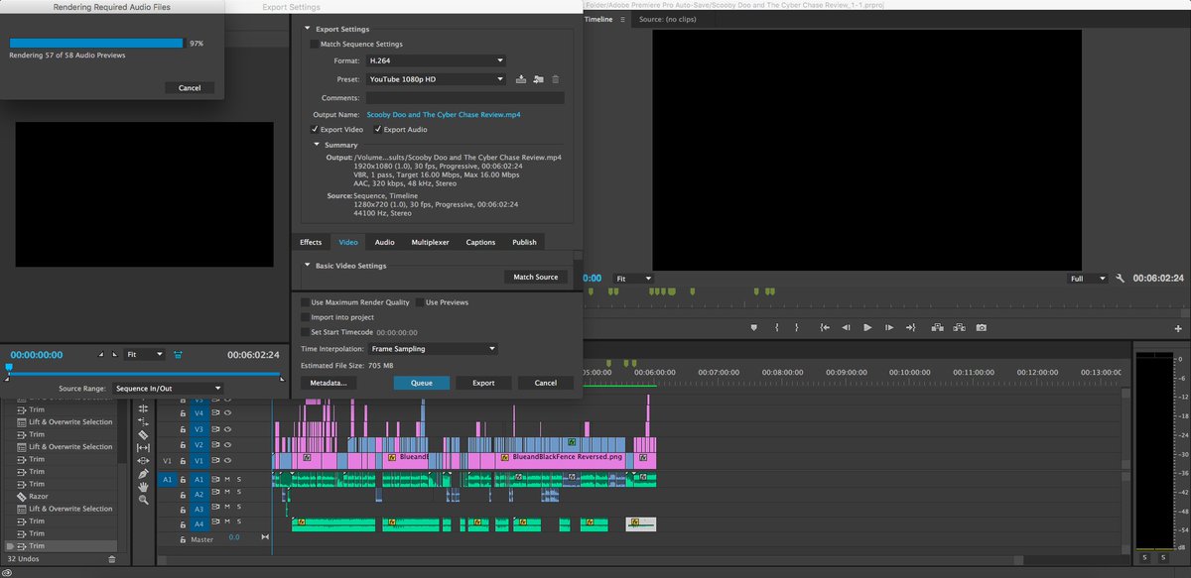Viewport: 1191px width, 578px height.
Task: Select the Slide tool
Action: [x=143, y=461]
